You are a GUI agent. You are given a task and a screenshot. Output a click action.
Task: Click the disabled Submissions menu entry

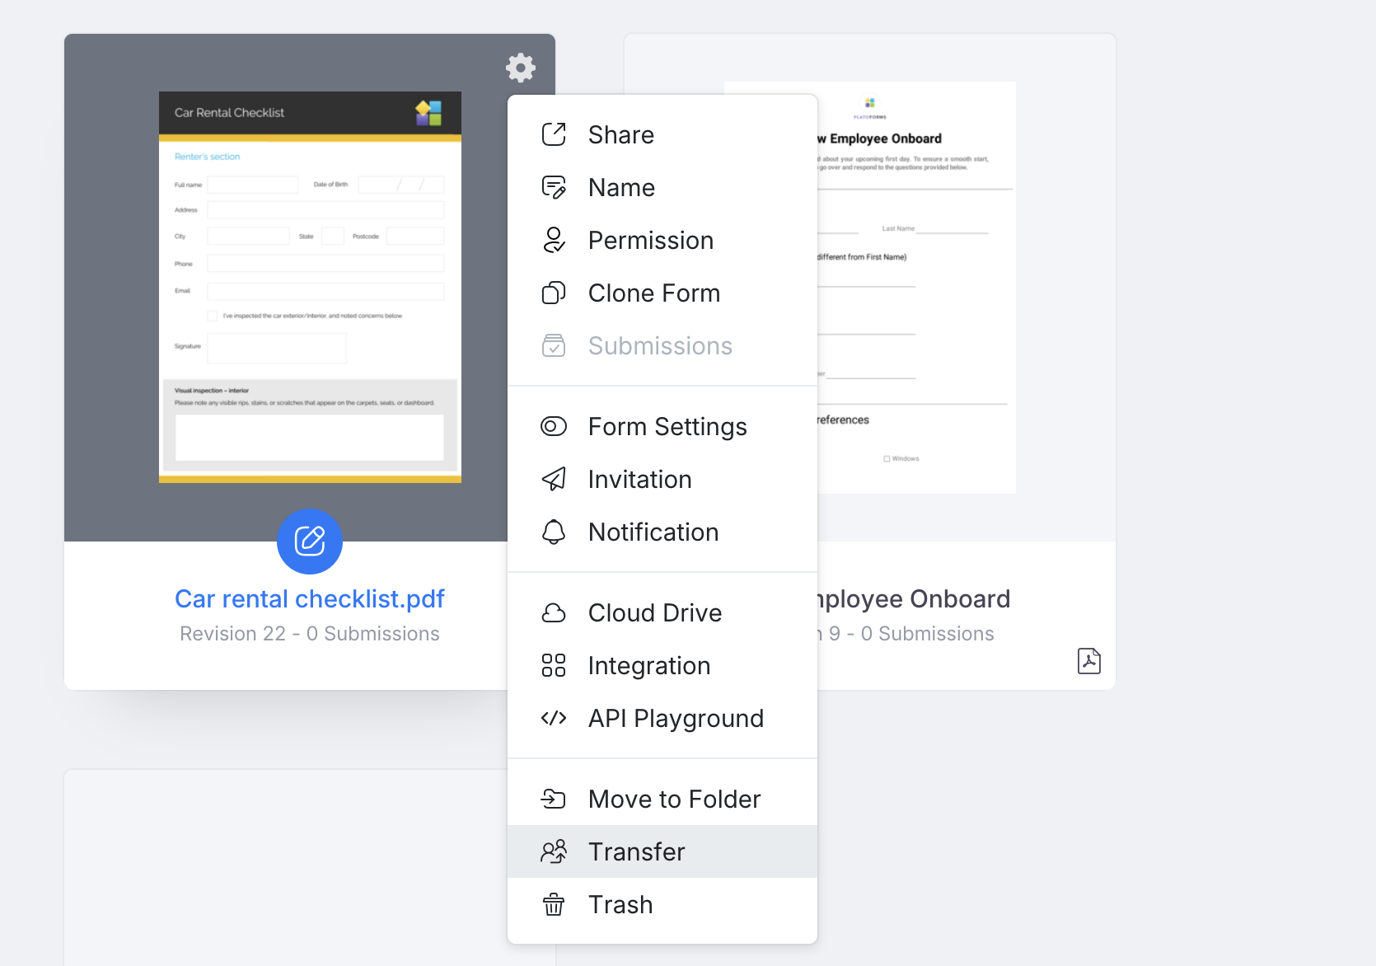pyautogui.click(x=659, y=346)
